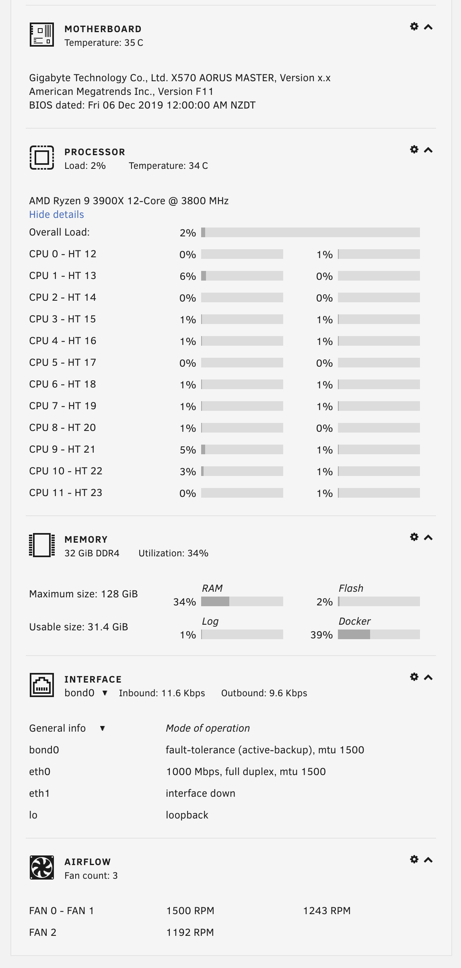The height and width of the screenshot is (968, 461).
Task: Click the network Interface port icon
Action: [x=42, y=685]
